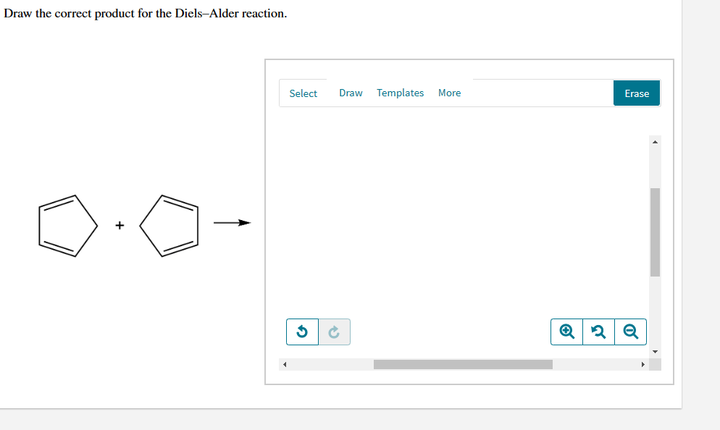720x430 pixels.
Task: Open the Templates tab
Action: pos(400,93)
